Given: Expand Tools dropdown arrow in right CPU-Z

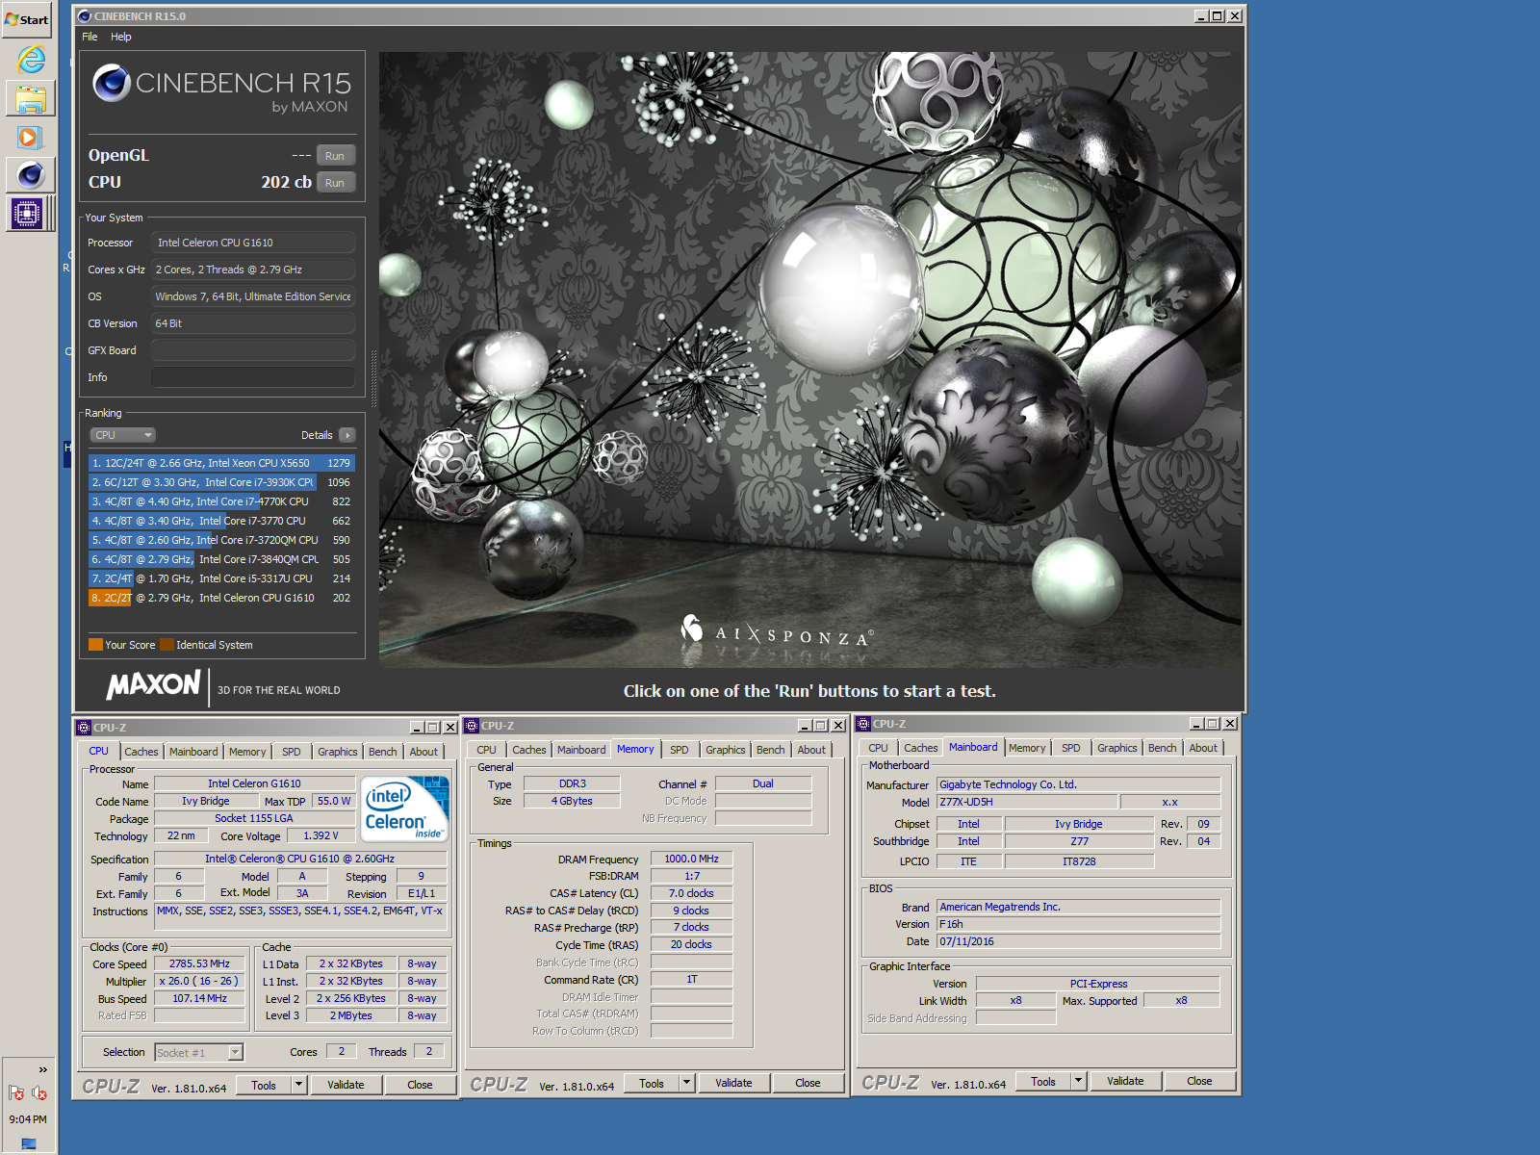Looking at the screenshot, I should pos(1078,1081).
